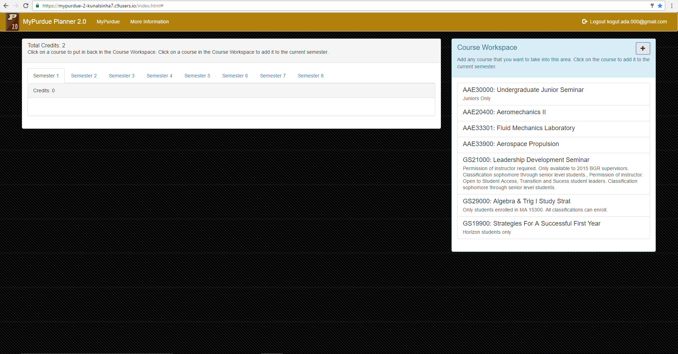Click the Purdue P 2.0 logo
The width and height of the screenshot is (678, 354).
[12, 22]
